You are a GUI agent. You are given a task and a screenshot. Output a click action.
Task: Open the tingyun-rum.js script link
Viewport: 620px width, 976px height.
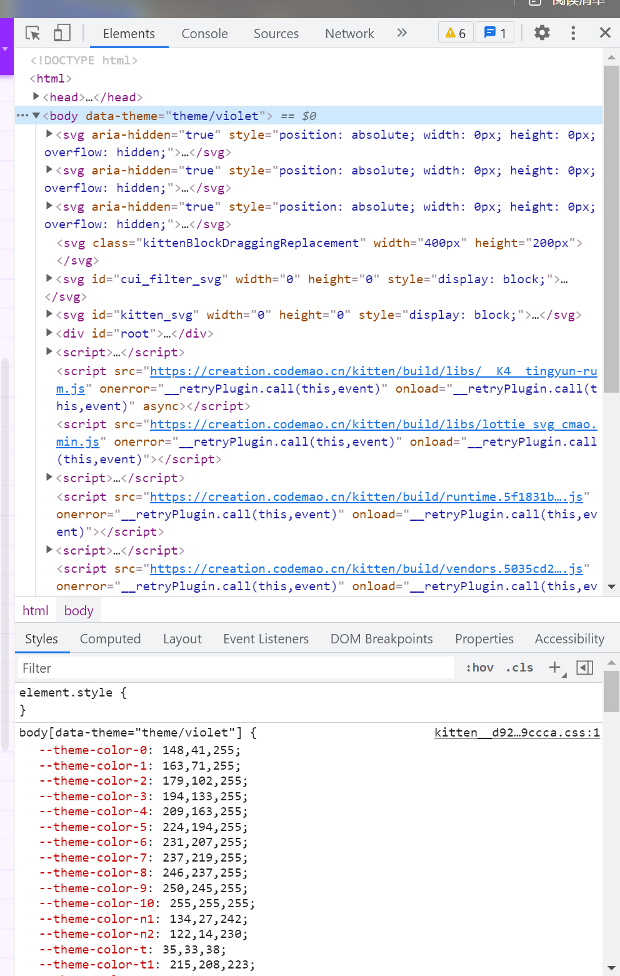[374, 371]
